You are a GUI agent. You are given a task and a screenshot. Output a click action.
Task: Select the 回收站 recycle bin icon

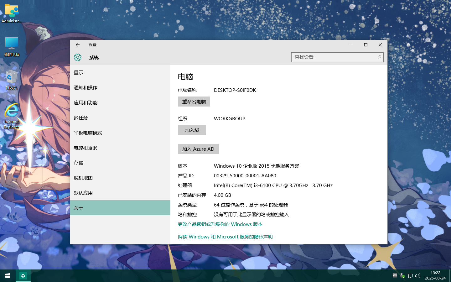12,80
